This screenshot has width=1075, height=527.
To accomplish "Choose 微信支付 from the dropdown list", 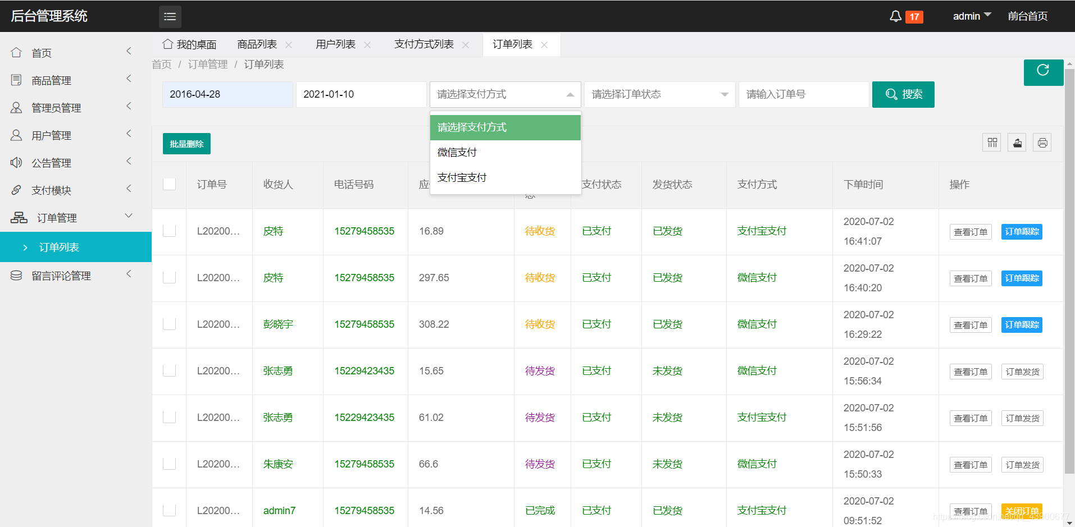I will pyautogui.click(x=505, y=152).
